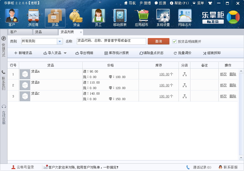Close the 货品列表 tab

click(81, 32)
